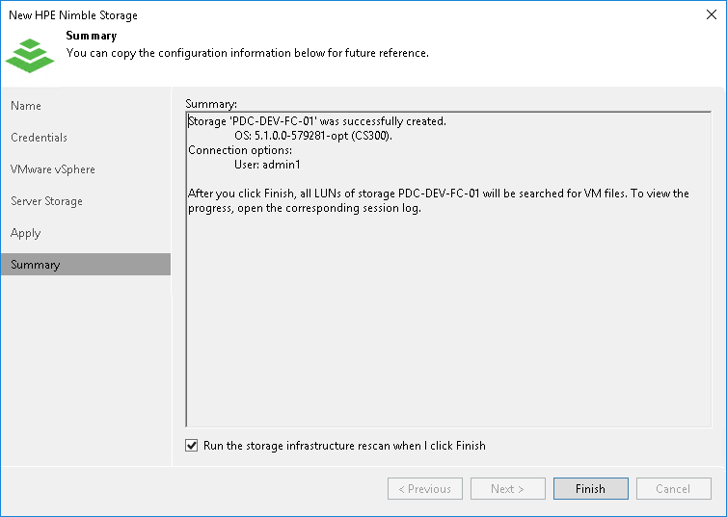Click the bold Summary heading in header
Image resolution: width=727 pixels, height=517 pixels.
92,37
